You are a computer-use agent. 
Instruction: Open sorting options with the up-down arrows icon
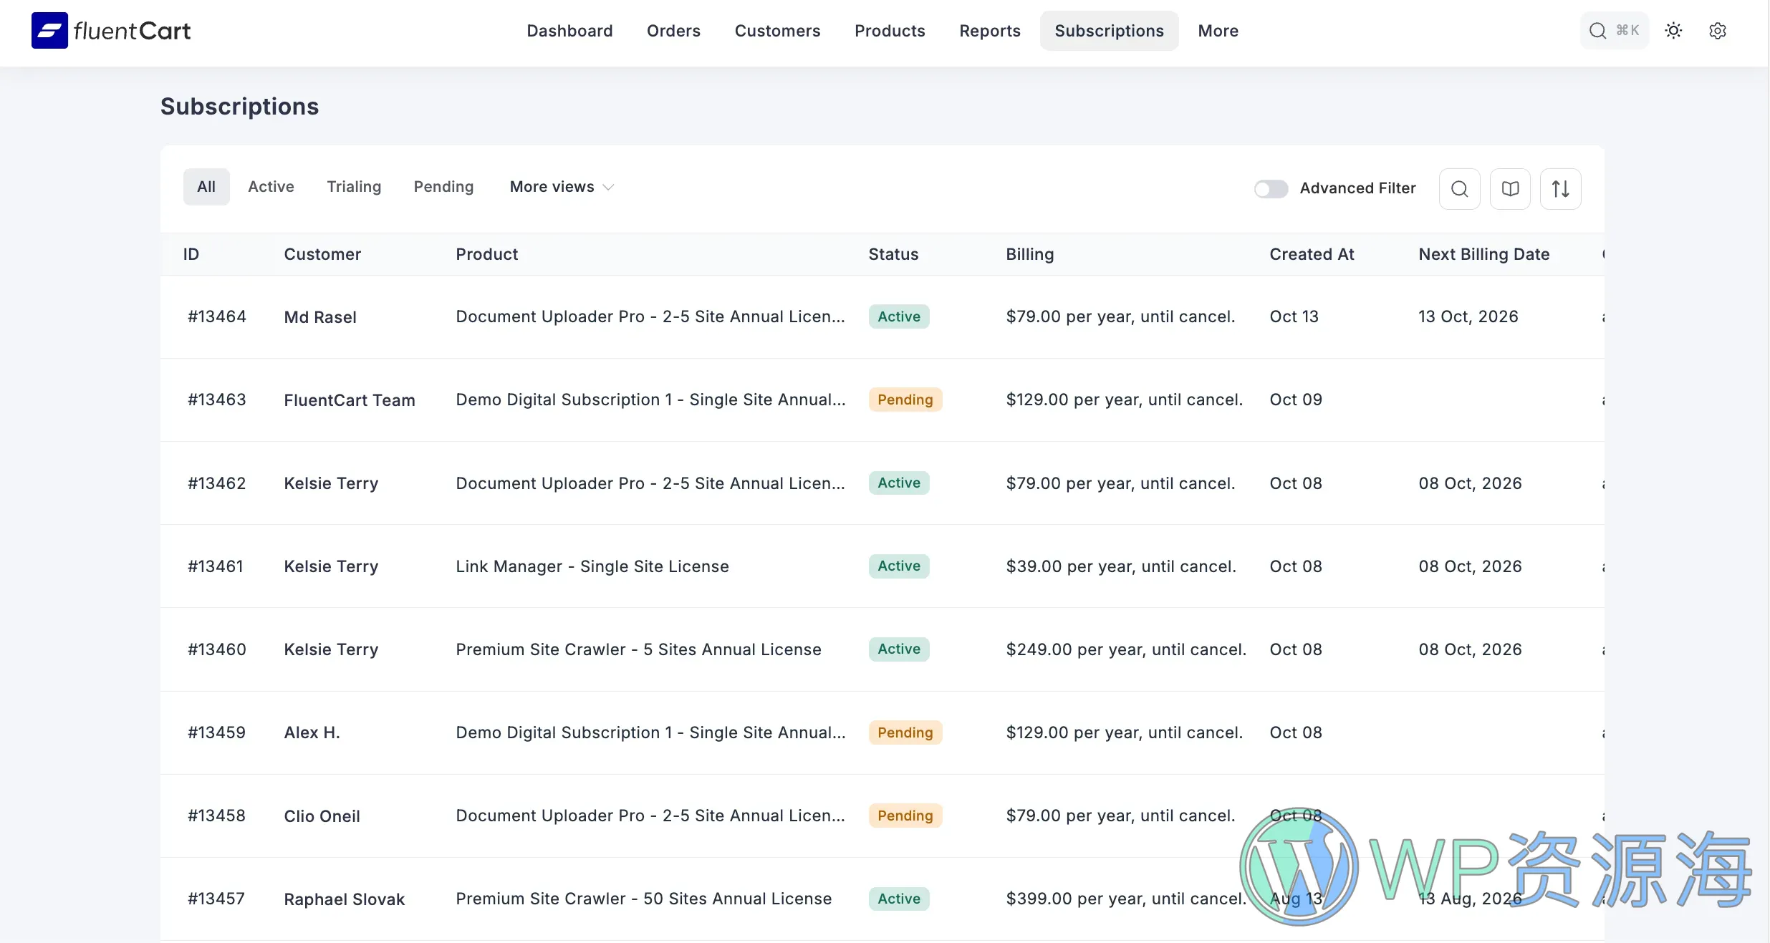click(x=1561, y=188)
